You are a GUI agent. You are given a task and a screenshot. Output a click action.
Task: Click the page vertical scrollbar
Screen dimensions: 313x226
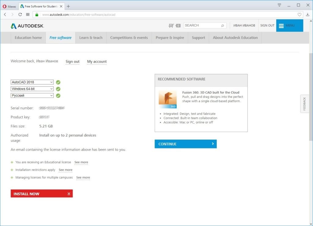[311, 97]
